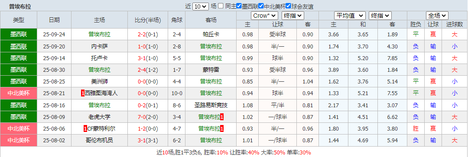The height and width of the screenshot is (157, 468).
Task: Click the 2-4(1-2) score against 蒙特雷
Action: pyautogui.click(x=148, y=70)
